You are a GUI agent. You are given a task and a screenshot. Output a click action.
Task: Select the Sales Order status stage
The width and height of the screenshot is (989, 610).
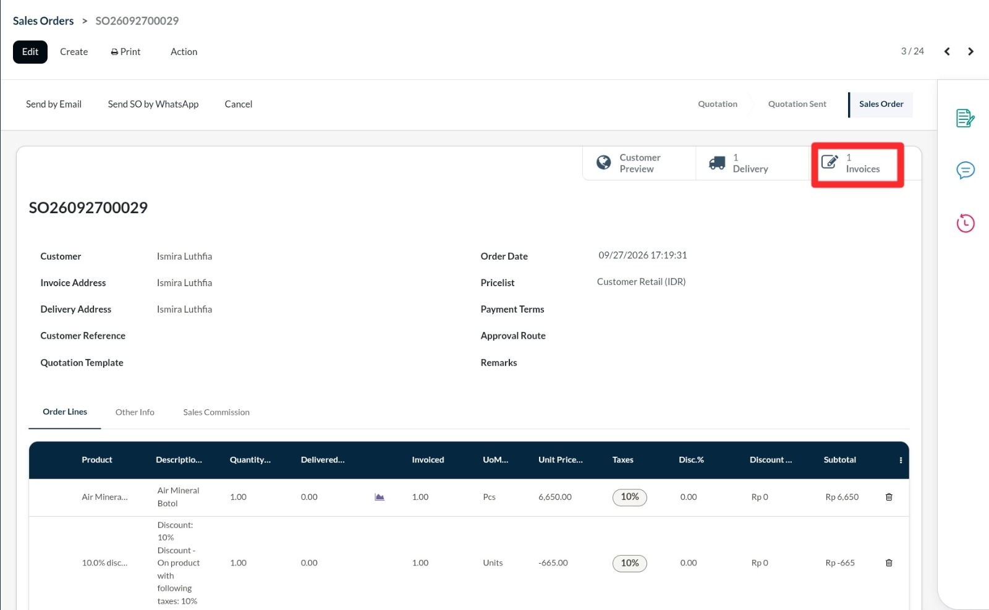pos(881,104)
